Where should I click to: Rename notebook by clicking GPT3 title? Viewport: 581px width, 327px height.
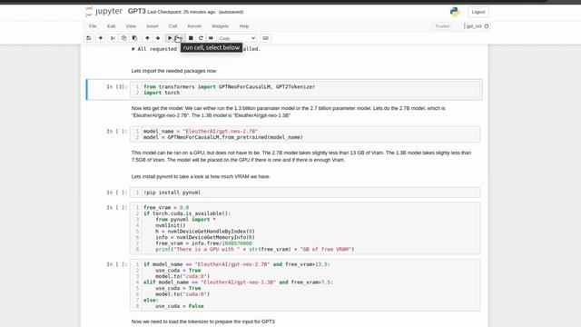point(137,11)
